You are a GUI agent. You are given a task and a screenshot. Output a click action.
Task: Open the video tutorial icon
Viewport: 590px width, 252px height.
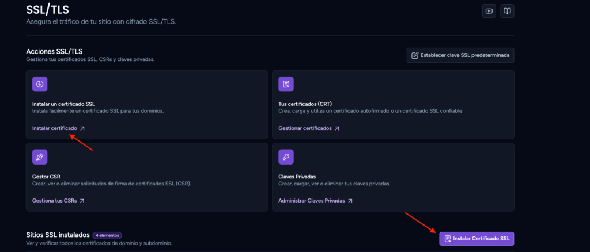[x=489, y=11]
